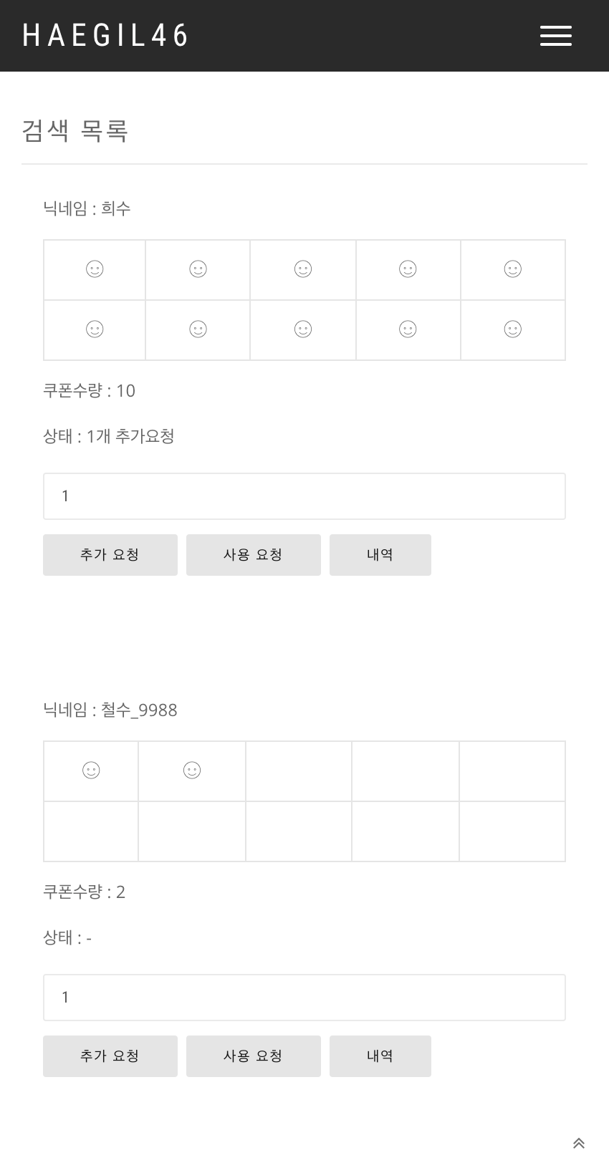This screenshot has width=609, height=1173.
Task: Select the fifth smiley stamp in 희수's top row
Action: point(513,269)
